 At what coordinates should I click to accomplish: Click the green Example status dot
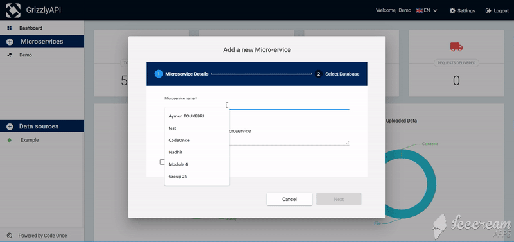pos(10,140)
